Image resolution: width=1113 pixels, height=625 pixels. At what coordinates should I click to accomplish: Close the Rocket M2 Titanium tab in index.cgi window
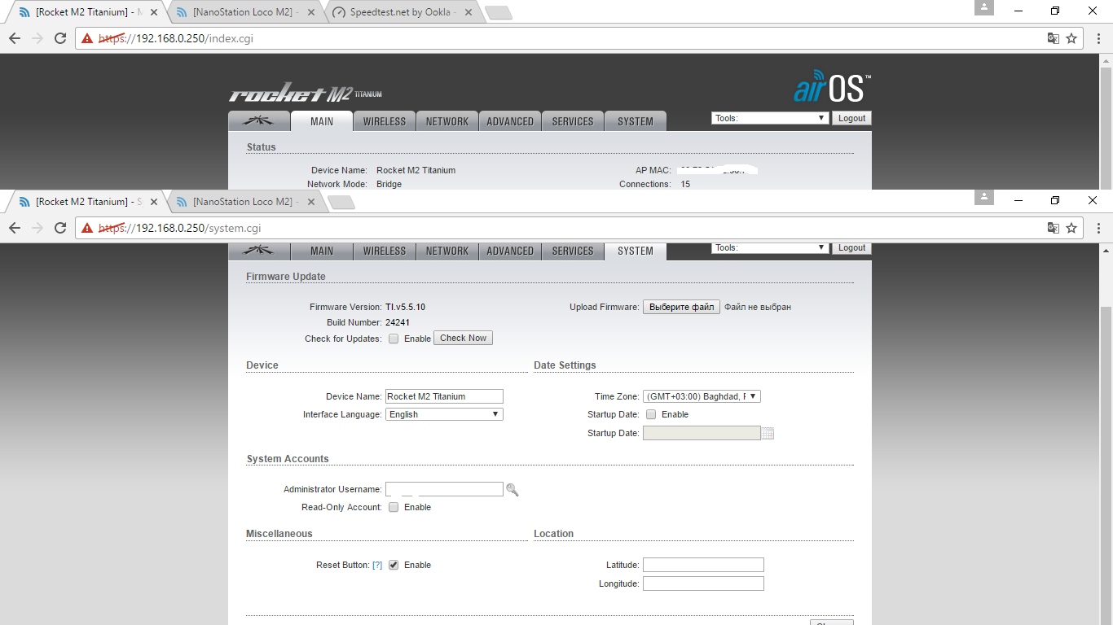(x=154, y=12)
